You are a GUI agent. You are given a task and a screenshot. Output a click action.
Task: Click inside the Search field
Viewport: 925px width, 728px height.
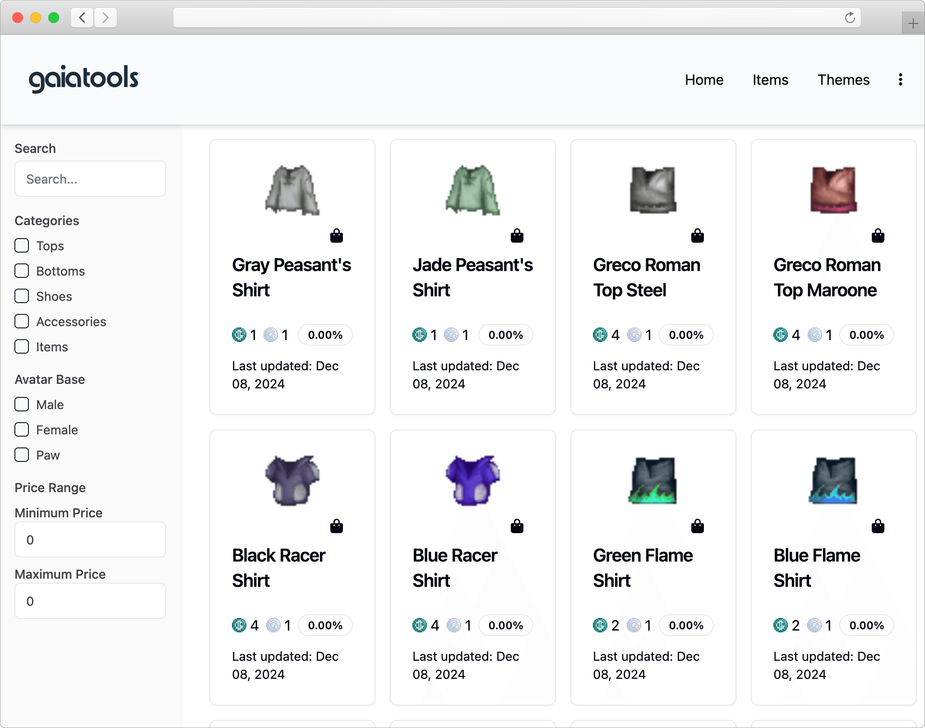click(90, 179)
